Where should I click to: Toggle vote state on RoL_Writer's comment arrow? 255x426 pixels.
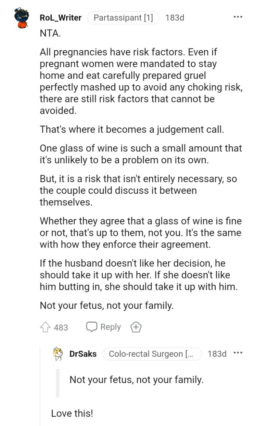(44, 327)
